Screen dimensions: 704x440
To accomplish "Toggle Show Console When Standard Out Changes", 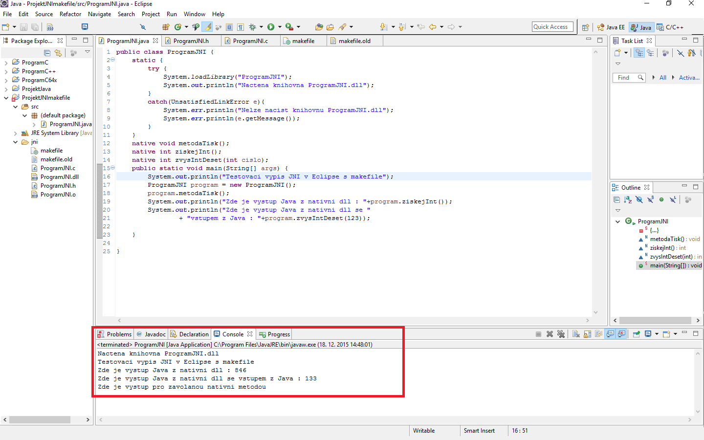I will [x=610, y=334].
